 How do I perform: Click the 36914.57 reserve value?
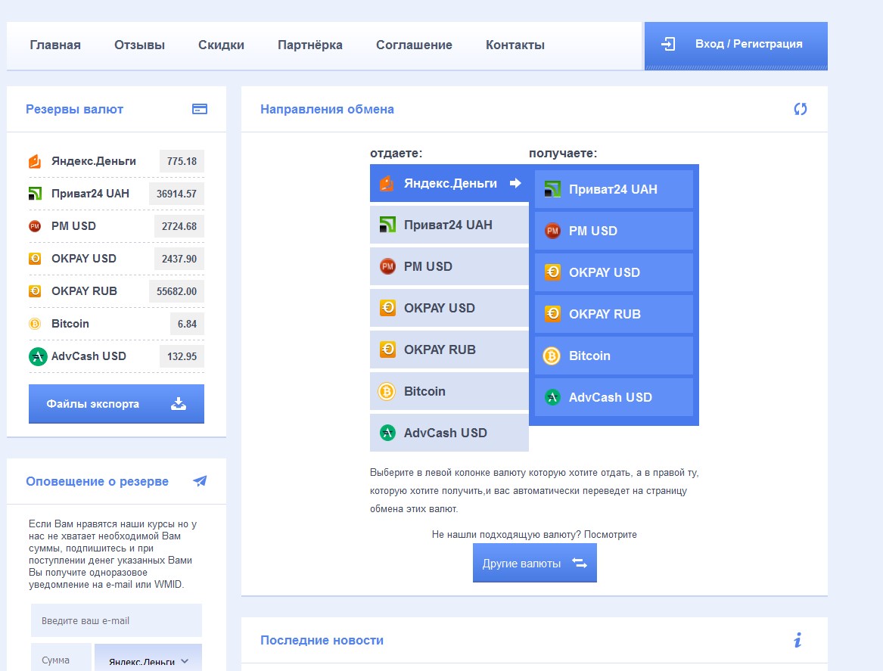point(176,194)
